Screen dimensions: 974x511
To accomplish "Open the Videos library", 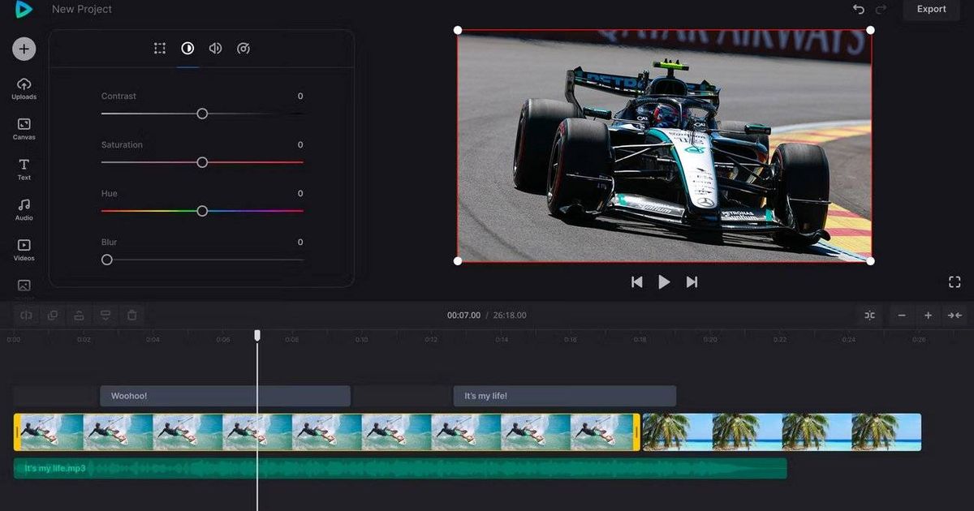I will [x=24, y=249].
